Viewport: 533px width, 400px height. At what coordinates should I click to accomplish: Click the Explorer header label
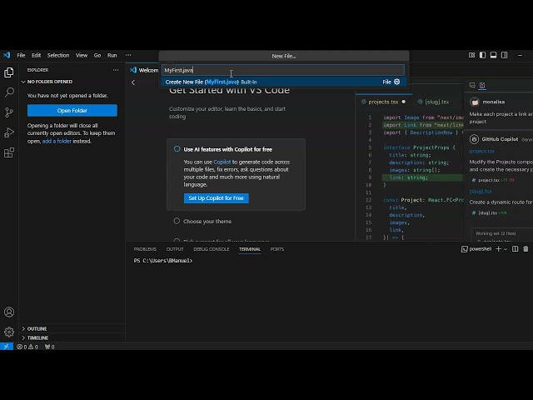[37, 70]
